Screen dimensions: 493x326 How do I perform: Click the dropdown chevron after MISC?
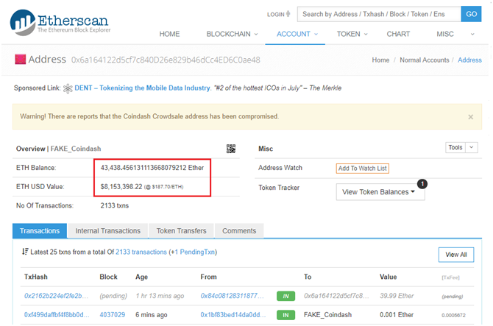(472, 35)
